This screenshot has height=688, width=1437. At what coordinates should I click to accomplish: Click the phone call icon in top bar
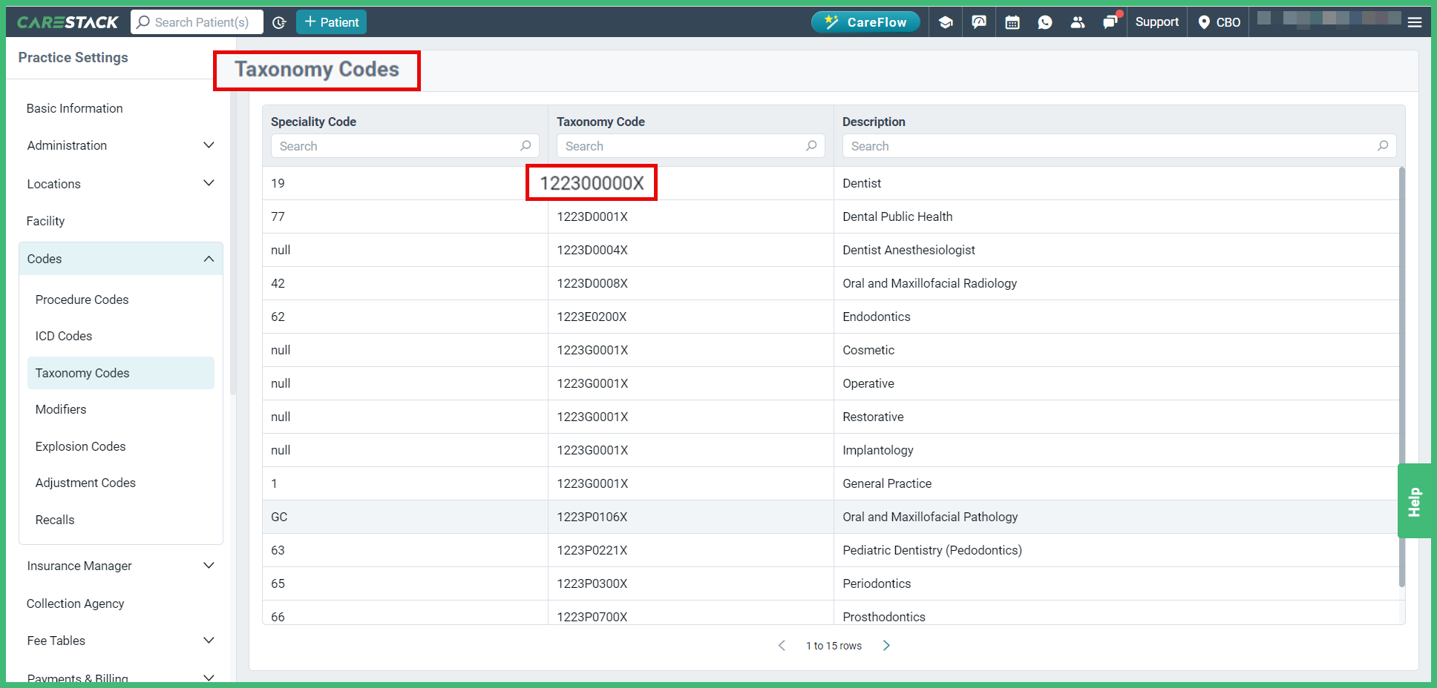(1045, 21)
